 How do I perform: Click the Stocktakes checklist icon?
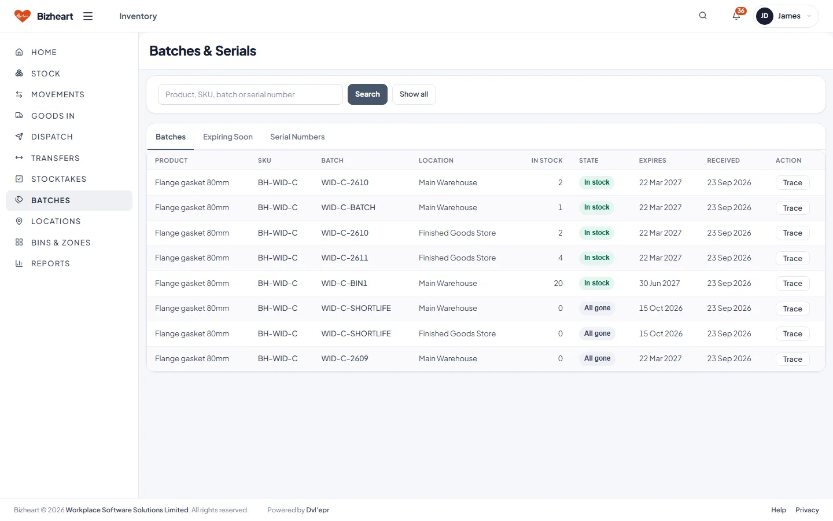pyautogui.click(x=19, y=179)
